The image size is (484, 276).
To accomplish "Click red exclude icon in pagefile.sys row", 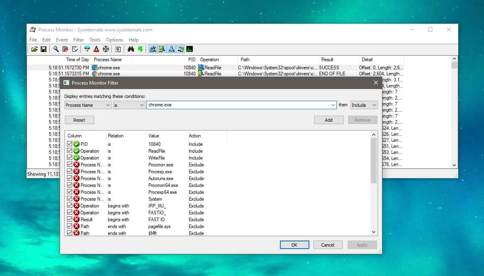I will pos(77,226).
